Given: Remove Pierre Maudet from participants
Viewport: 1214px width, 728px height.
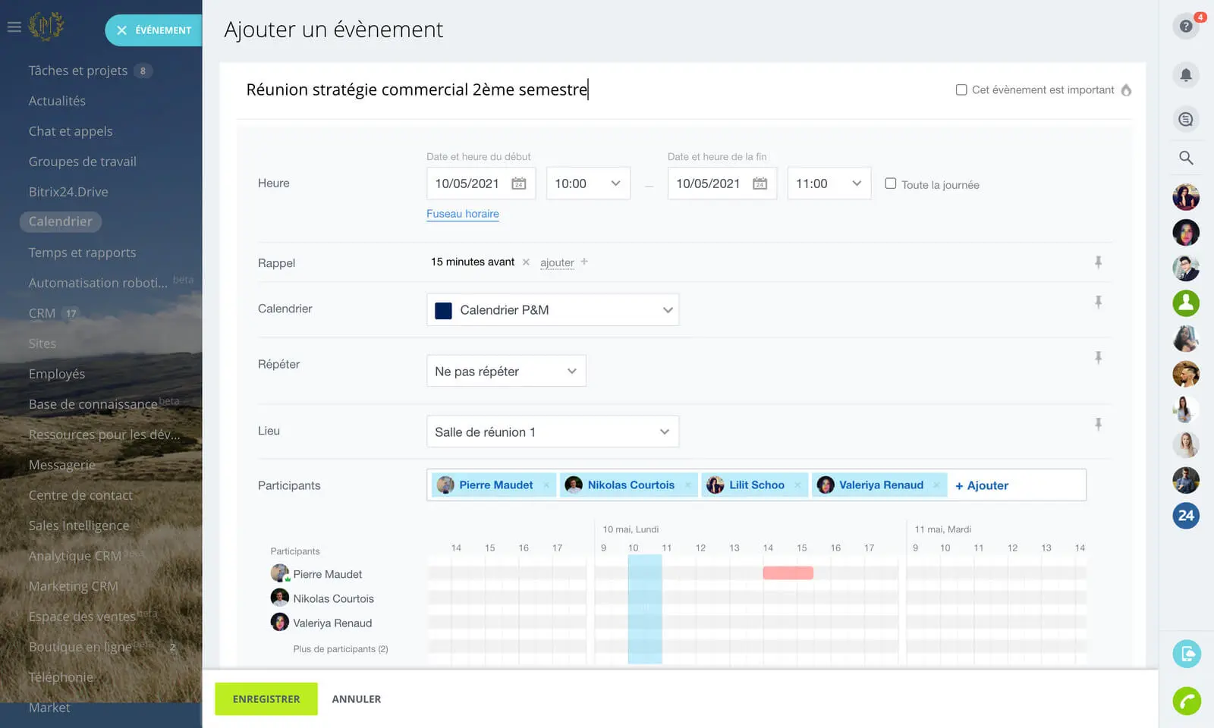Looking at the screenshot, I should click(x=546, y=485).
